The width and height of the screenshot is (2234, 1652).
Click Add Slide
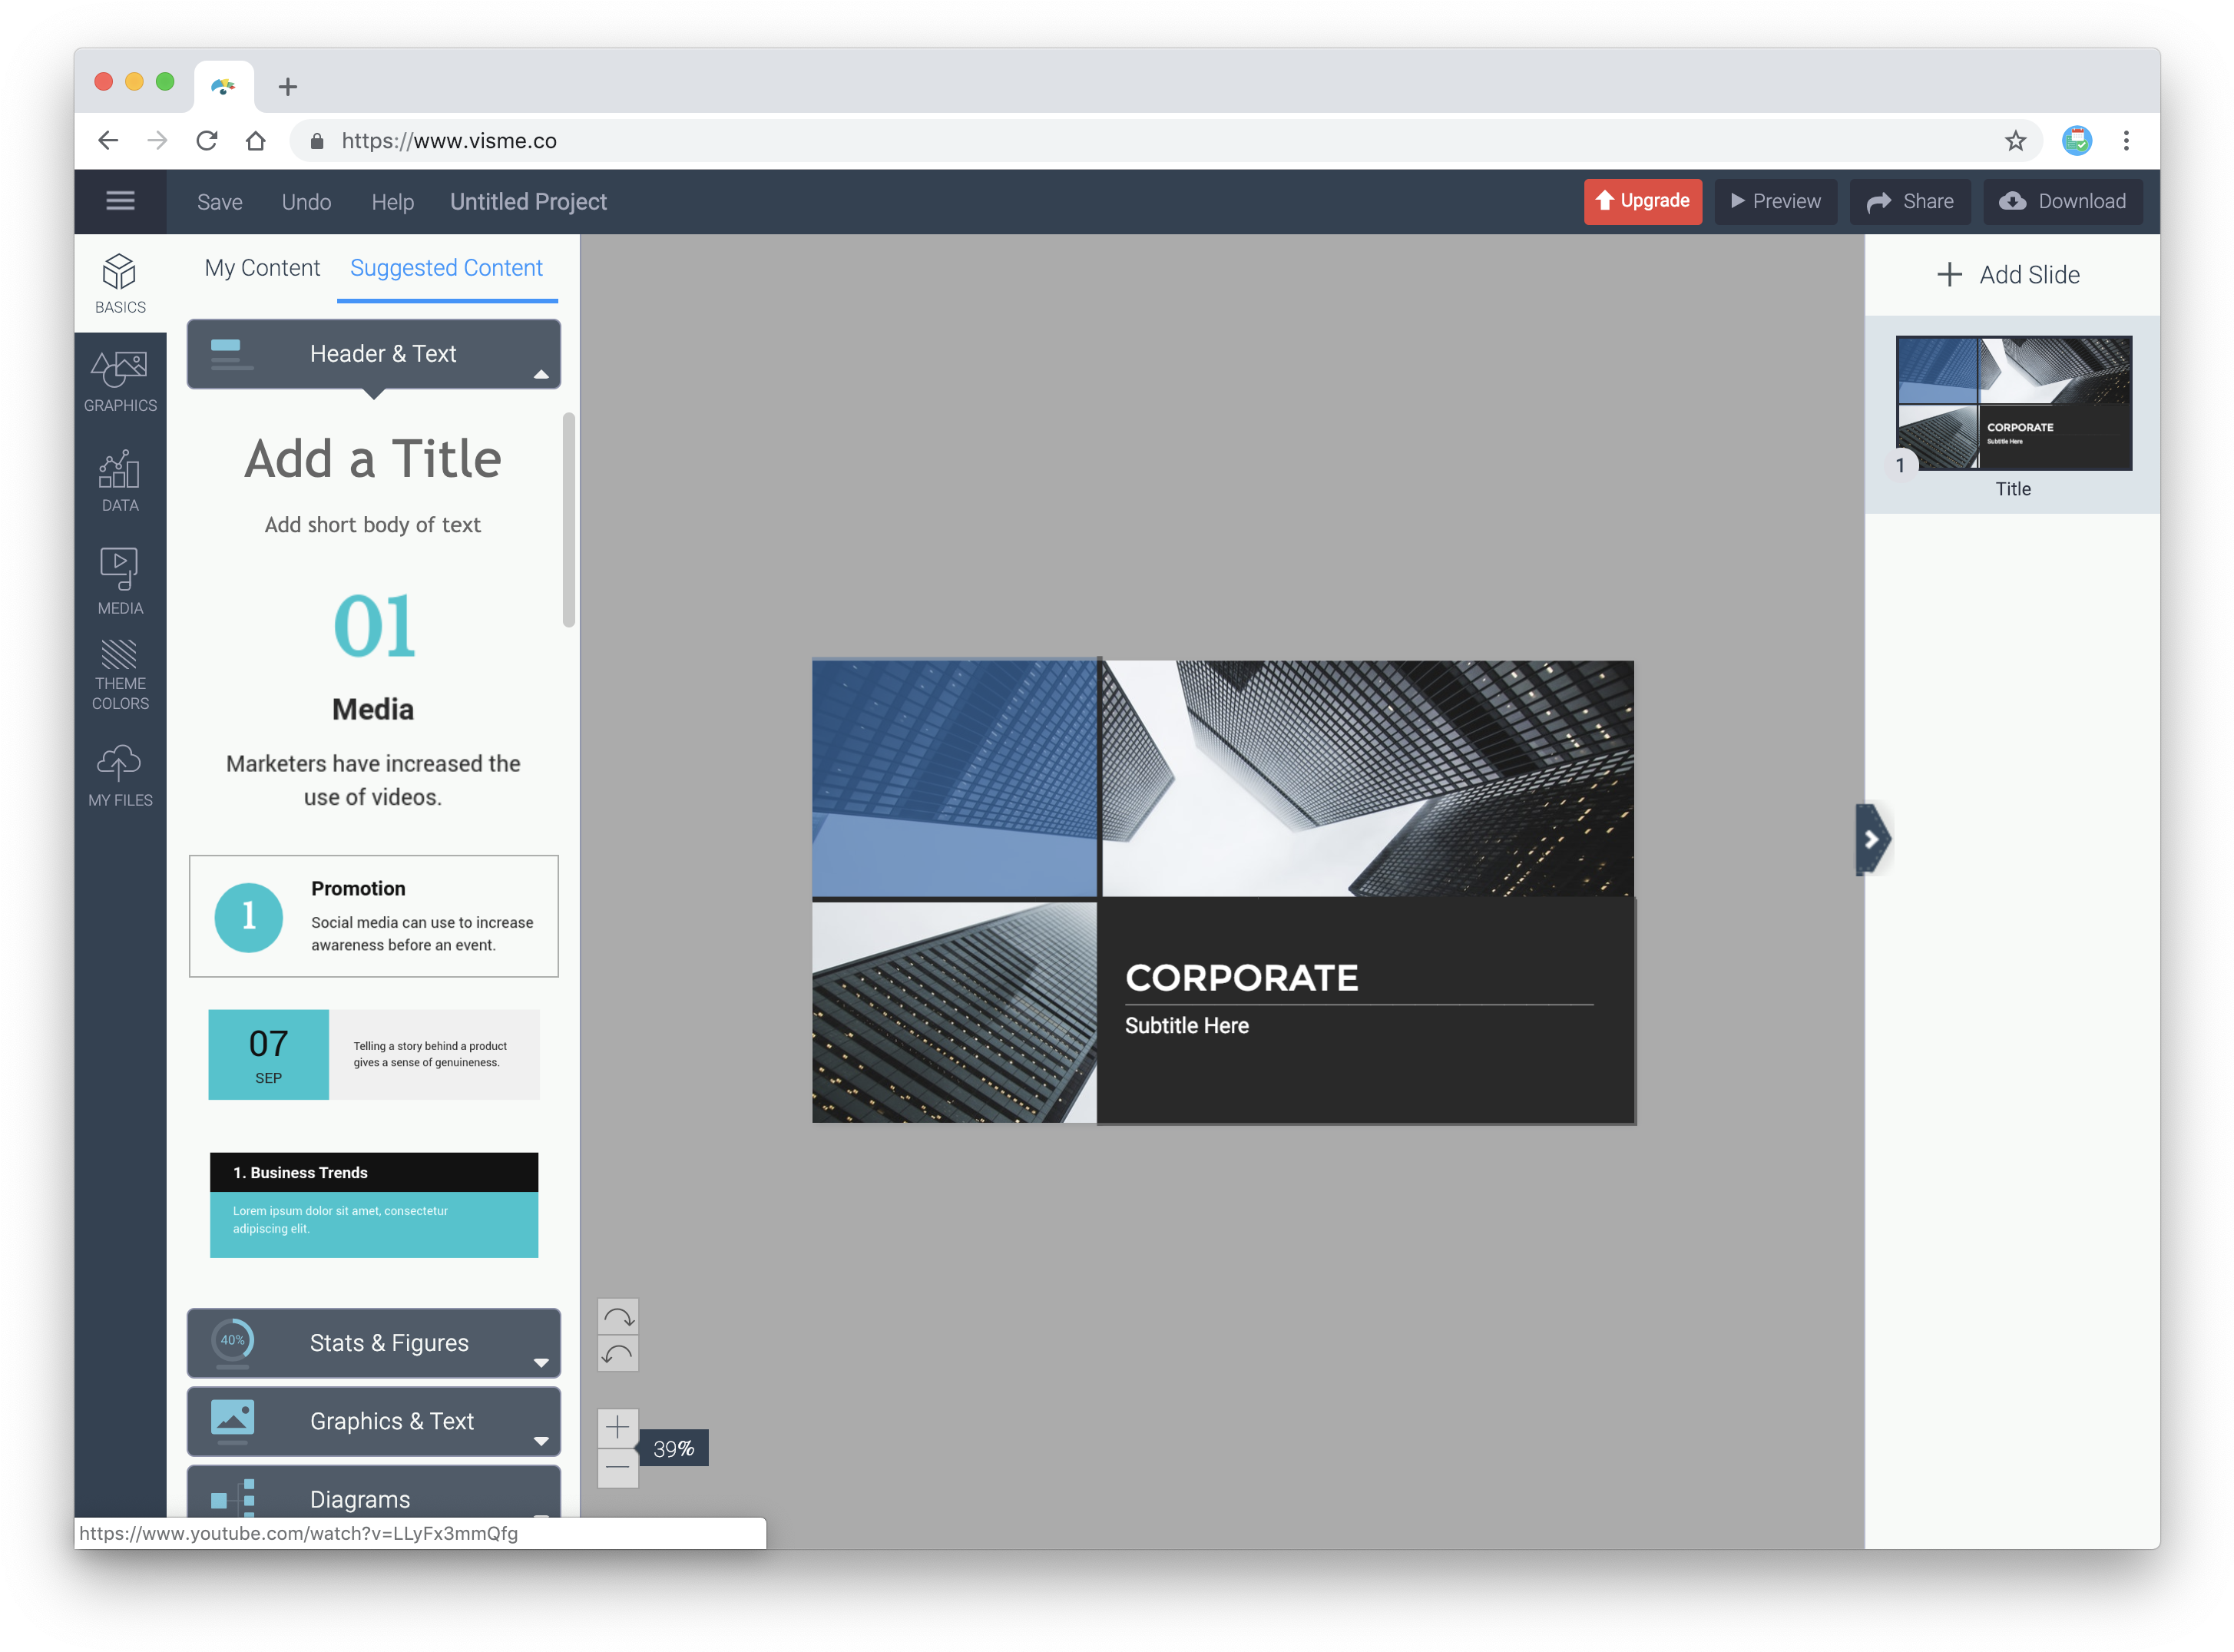[x=2008, y=275]
